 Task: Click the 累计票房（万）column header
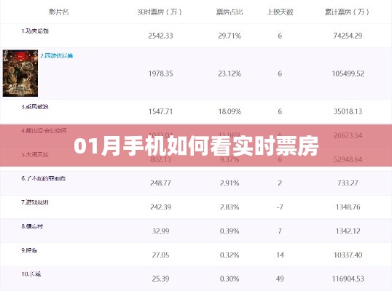[348, 12]
